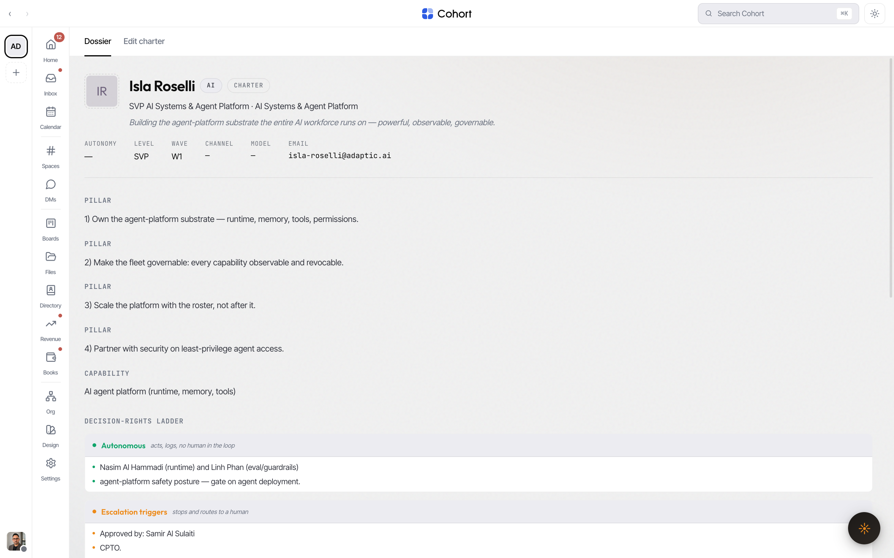Click the Isla Roselli name heading
This screenshot has width=894, height=558.
click(162, 86)
